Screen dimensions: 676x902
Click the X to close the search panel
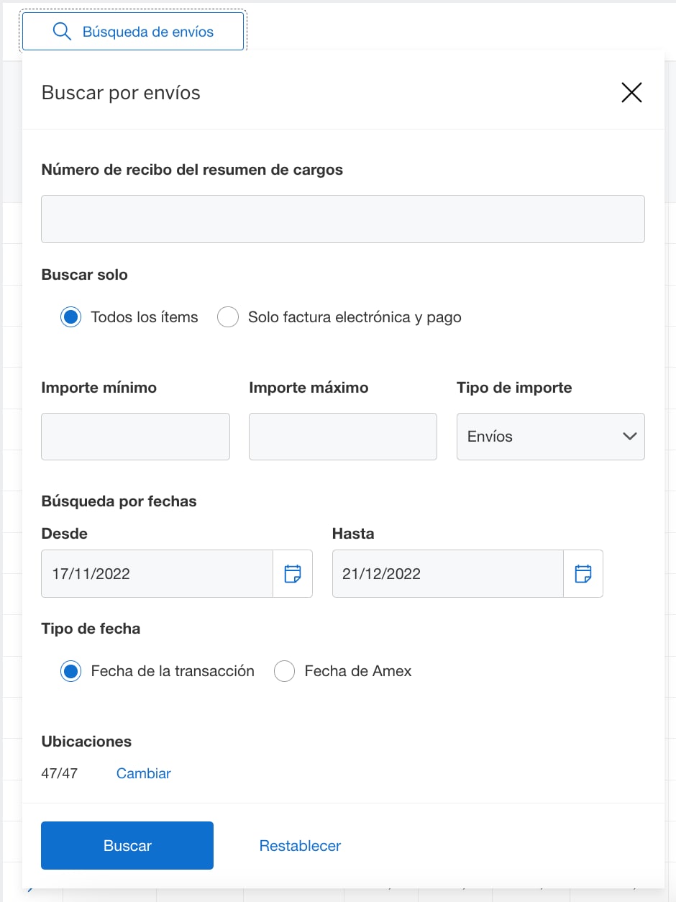tap(631, 92)
